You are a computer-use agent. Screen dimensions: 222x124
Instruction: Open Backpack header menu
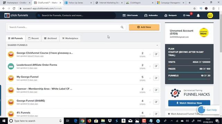(x=170, y=15)
